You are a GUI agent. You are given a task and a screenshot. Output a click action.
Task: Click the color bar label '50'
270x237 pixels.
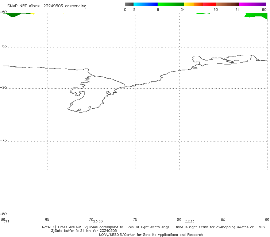[x=216, y=9]
